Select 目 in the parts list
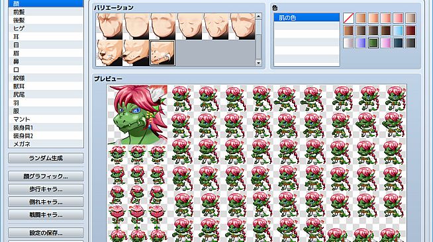 pyautogui.click(x=46, y=45)
